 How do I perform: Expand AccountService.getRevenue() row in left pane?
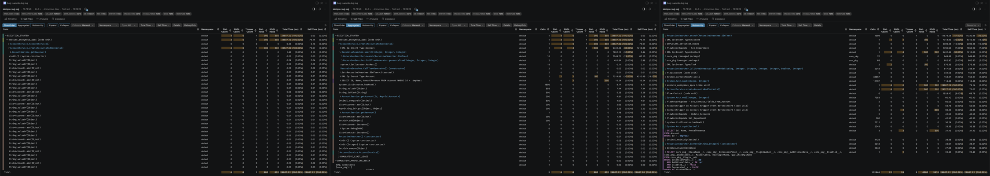tap(10, 52)
